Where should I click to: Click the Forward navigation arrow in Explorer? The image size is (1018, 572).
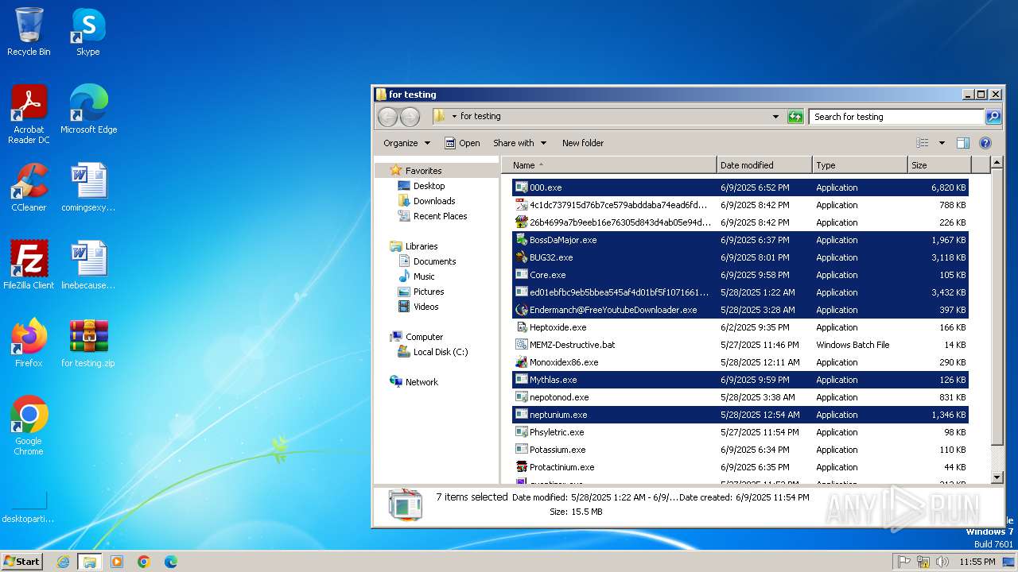410,117
